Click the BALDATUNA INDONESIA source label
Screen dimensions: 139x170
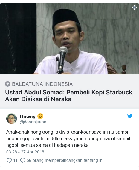[42, 84]
